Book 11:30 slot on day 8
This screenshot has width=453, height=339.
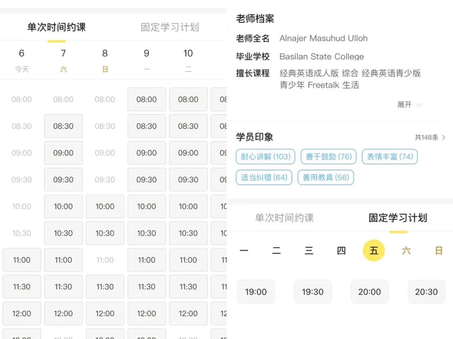pos(105,287)
